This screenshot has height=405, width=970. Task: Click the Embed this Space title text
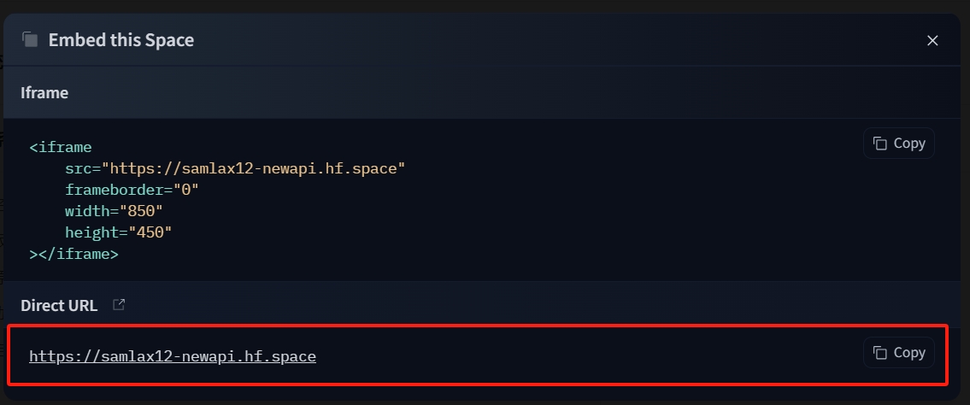click(x=121, y=40)
